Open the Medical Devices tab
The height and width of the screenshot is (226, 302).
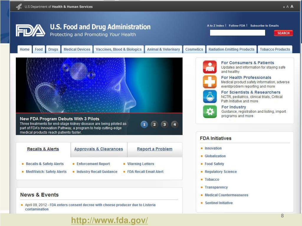77,49
